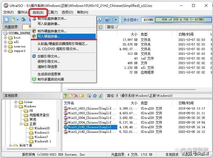Open the 帮助(H) menu
Viewport: 213px width, 158px height.
(83, 12)
